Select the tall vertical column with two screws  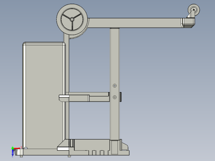coord(115,84)
